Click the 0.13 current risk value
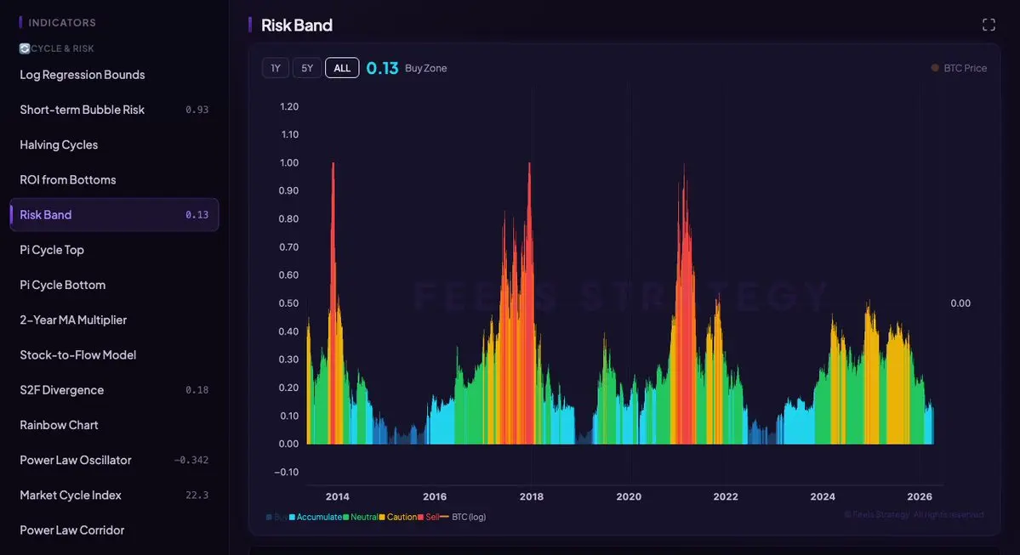The width and height of the screenshot is (1020, 555). point(382,68)
